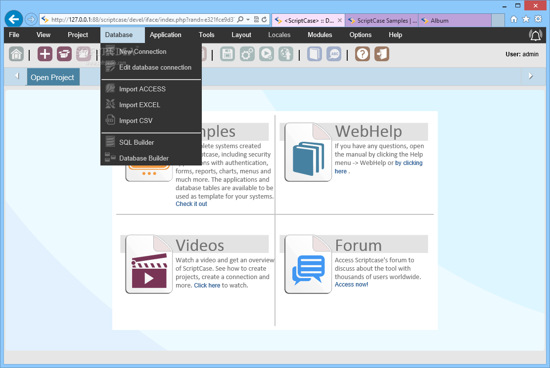Open the Options menu
The width and height of the screenshot is (550, 368).
click(360, 35)
